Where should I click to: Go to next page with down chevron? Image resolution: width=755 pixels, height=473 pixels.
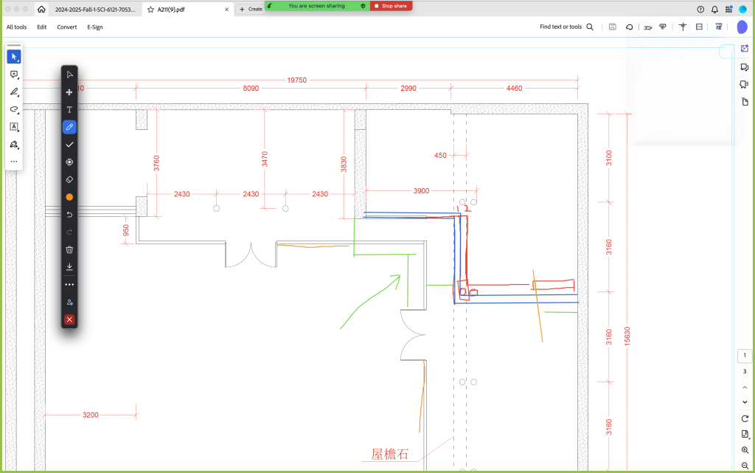(x=745, y=401)
